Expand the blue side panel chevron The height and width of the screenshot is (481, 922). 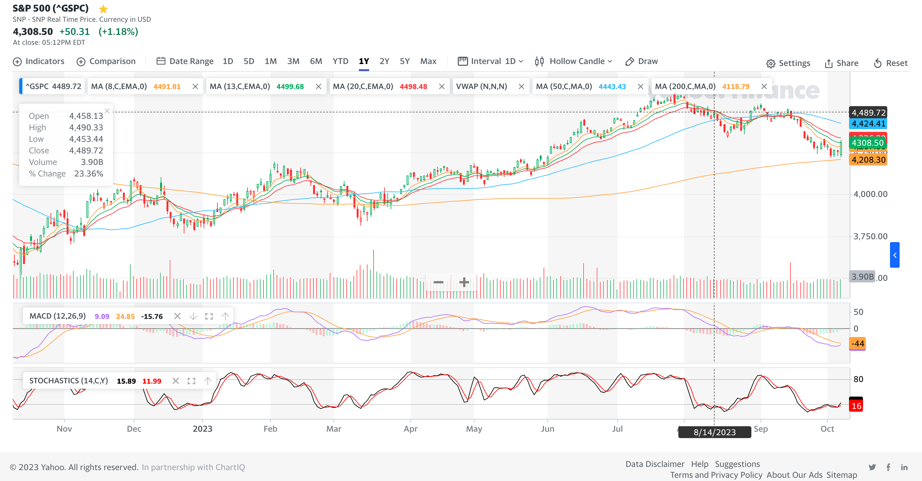pos(894,255)
